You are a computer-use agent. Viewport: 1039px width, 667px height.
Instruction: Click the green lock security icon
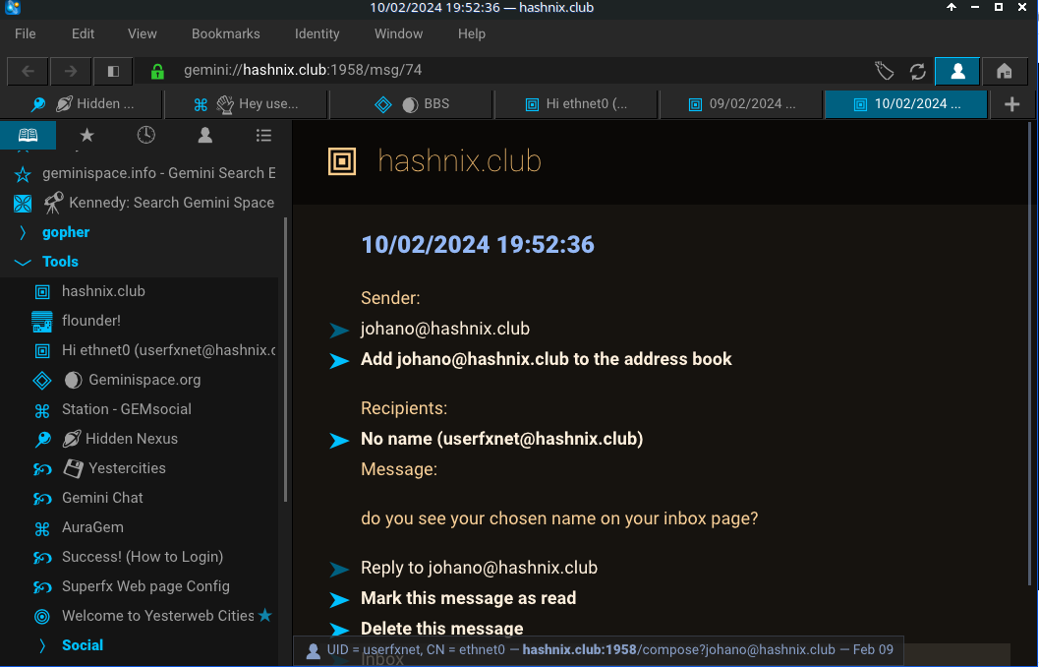point(156,71)
